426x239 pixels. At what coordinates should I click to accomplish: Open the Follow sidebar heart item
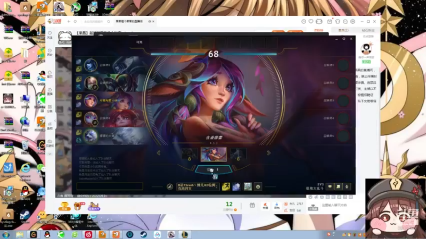tap(50, 35)
